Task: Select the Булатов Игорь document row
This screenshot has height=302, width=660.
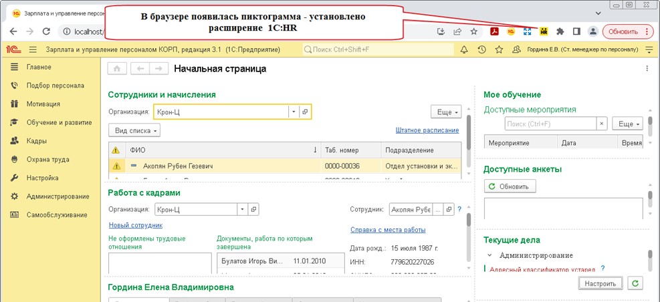Action: pyautogui.click(x=280, y=261)
